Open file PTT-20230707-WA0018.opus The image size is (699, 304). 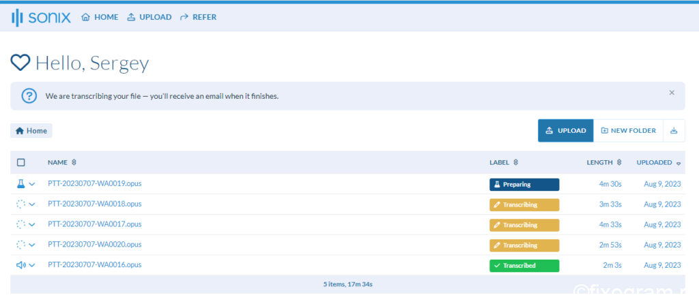[94, 204]
